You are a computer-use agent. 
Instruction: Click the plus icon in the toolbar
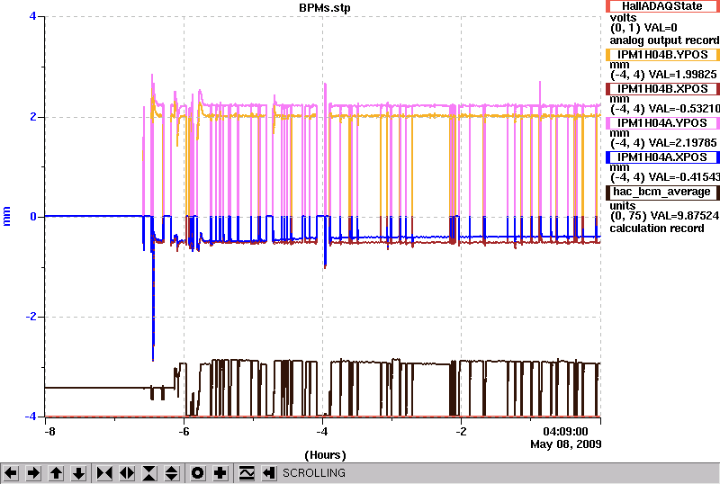pos(220,473)
